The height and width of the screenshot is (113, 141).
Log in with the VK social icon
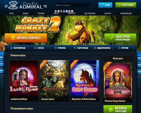[x=56, y=11]
